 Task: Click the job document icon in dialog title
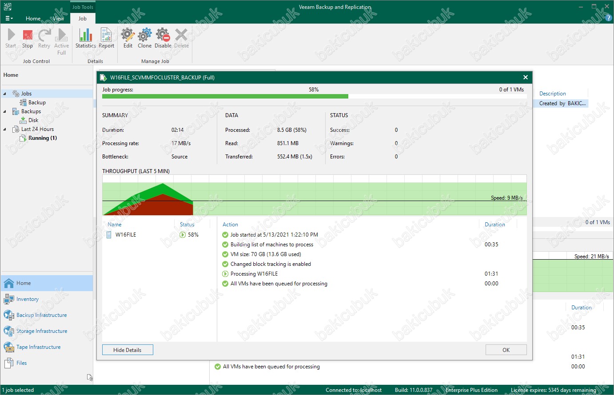point(104,77)
